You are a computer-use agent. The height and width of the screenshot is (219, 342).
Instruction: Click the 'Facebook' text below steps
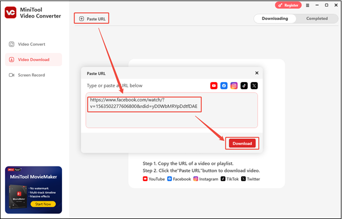click(x=182, y=179)
